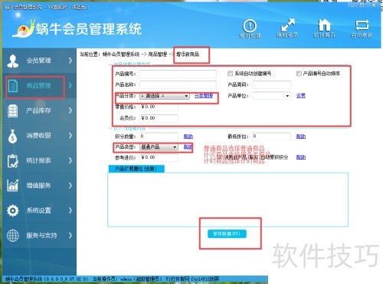Click the 添加新商品 breadcrumb text
Image resolution: width=383 pixels, height=284 pixels.
tap(188, 54)
